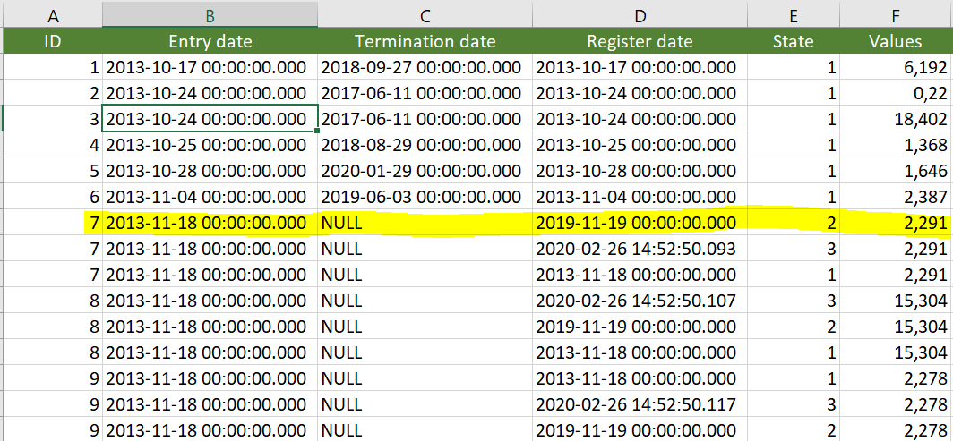Select the value cell 2,387

click(x=895, y=197)
